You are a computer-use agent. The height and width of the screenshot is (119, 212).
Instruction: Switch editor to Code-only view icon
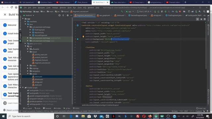click(197, 19)
